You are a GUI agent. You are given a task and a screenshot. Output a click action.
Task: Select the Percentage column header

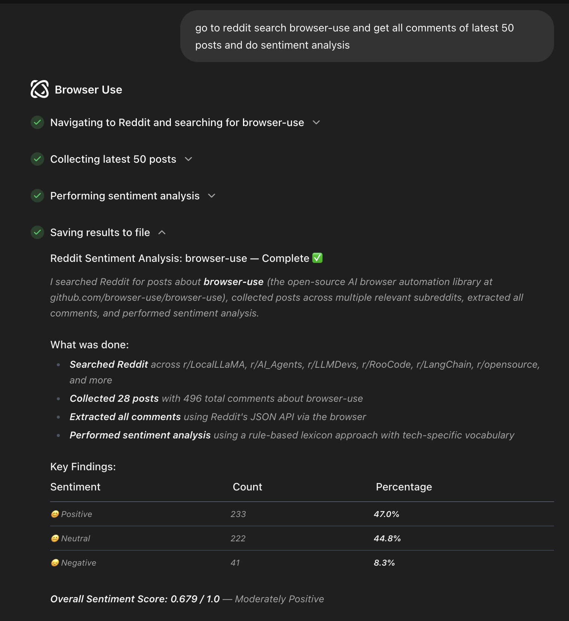[403, 487]
